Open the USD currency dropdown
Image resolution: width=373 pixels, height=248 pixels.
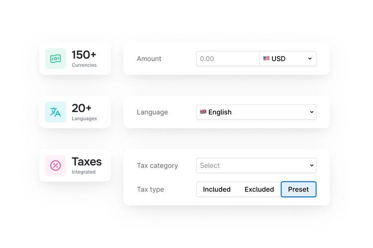coord(287,59)
